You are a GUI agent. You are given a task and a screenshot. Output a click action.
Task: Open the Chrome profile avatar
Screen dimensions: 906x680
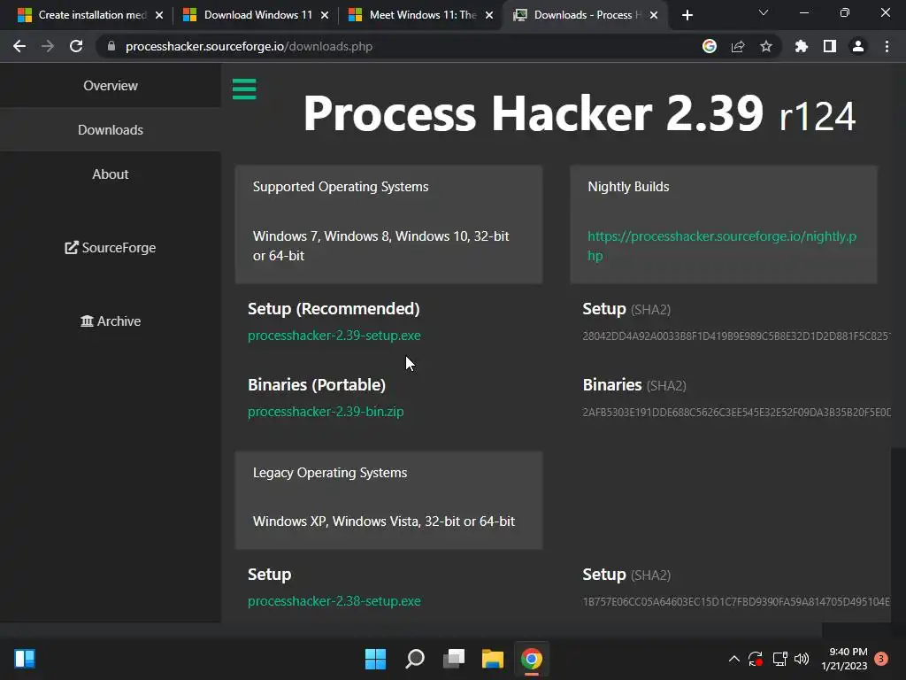858,46
